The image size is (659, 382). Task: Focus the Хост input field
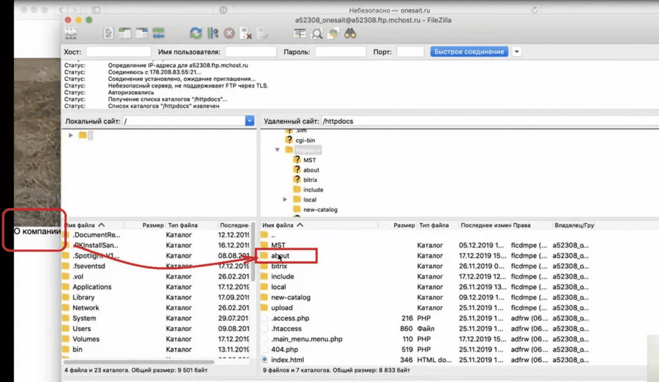pyautogui.click(x=118, y=51)
